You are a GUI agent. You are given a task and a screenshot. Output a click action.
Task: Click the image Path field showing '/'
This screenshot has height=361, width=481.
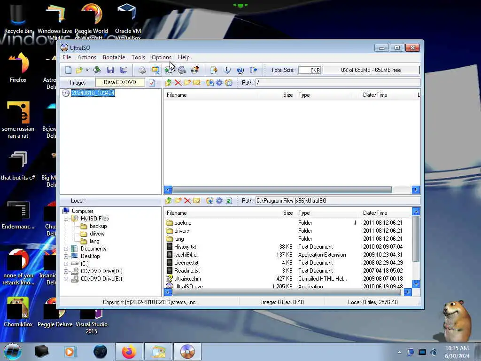pyautogui.click(x=338, y=83)
